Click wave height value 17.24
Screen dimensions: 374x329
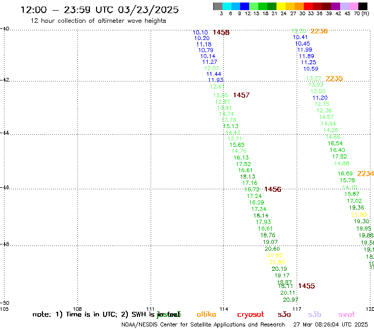[254, 196]
